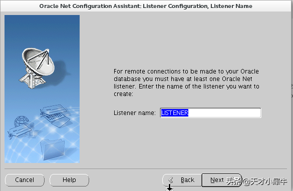
Task: Focus the Listener name text field
Action: [x=210, y=113]
